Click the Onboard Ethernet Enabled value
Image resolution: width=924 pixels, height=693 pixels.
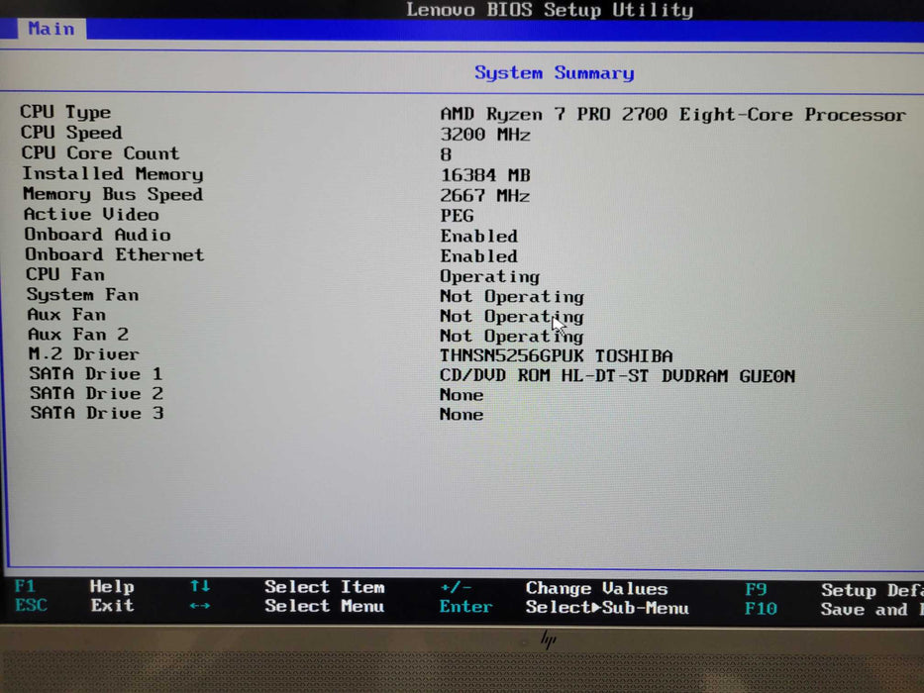click(478, 255)
